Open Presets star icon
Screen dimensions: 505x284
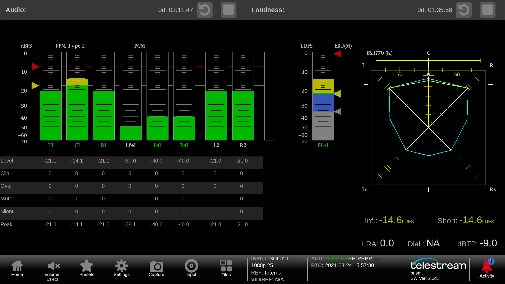(87, 268)
